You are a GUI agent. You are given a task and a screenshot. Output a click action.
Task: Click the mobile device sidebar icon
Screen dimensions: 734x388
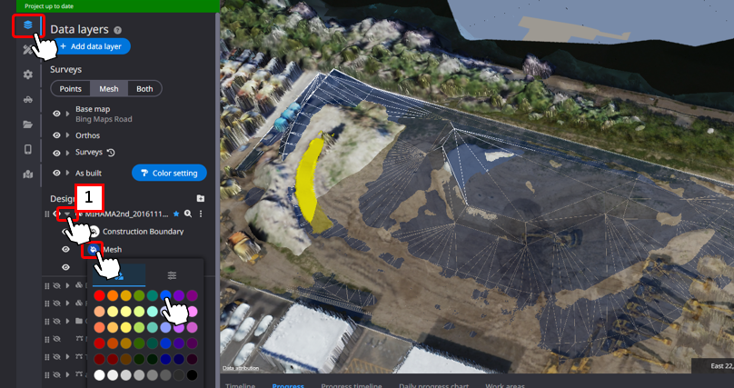(28, 149)
